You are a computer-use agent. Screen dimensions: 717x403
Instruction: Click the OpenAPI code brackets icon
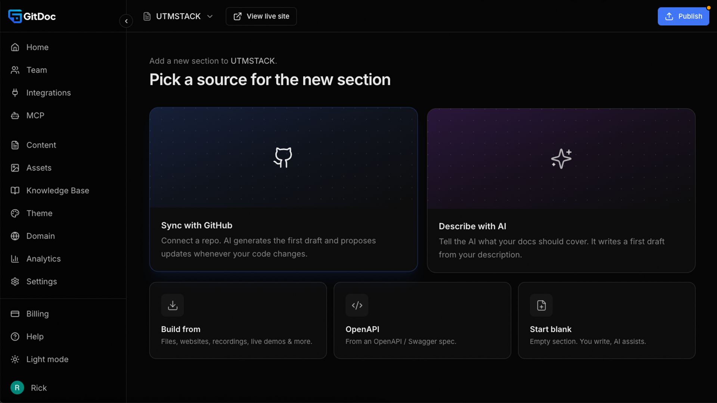pyautogui.click(x=357, y=305)
